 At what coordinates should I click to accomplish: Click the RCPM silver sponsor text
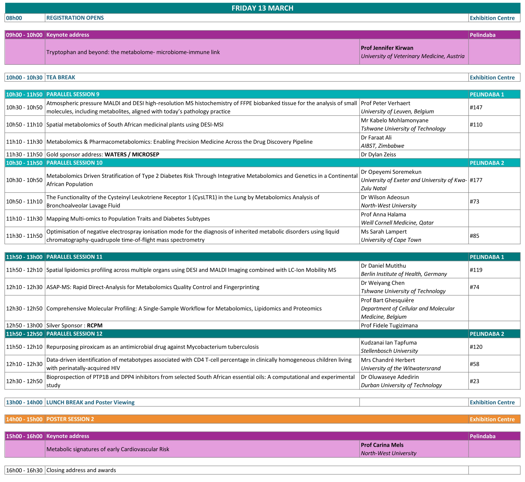tap(94, 325)
